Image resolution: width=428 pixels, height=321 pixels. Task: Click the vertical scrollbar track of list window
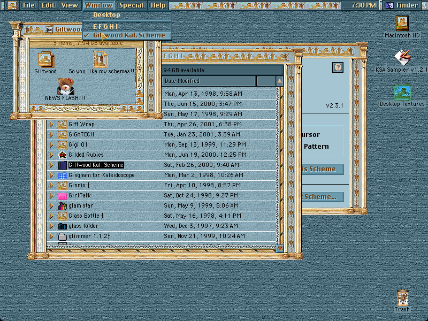pyautogui.click(x=280, y=165)
